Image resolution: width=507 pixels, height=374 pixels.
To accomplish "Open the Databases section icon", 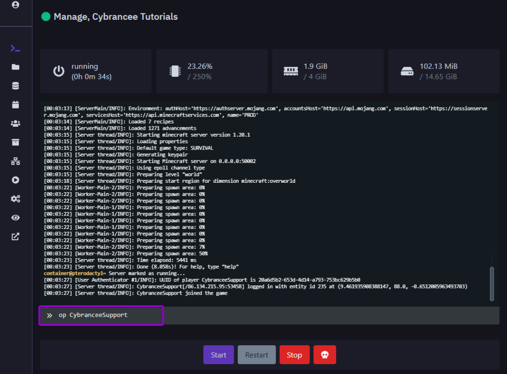I will (x=15, y=86).
